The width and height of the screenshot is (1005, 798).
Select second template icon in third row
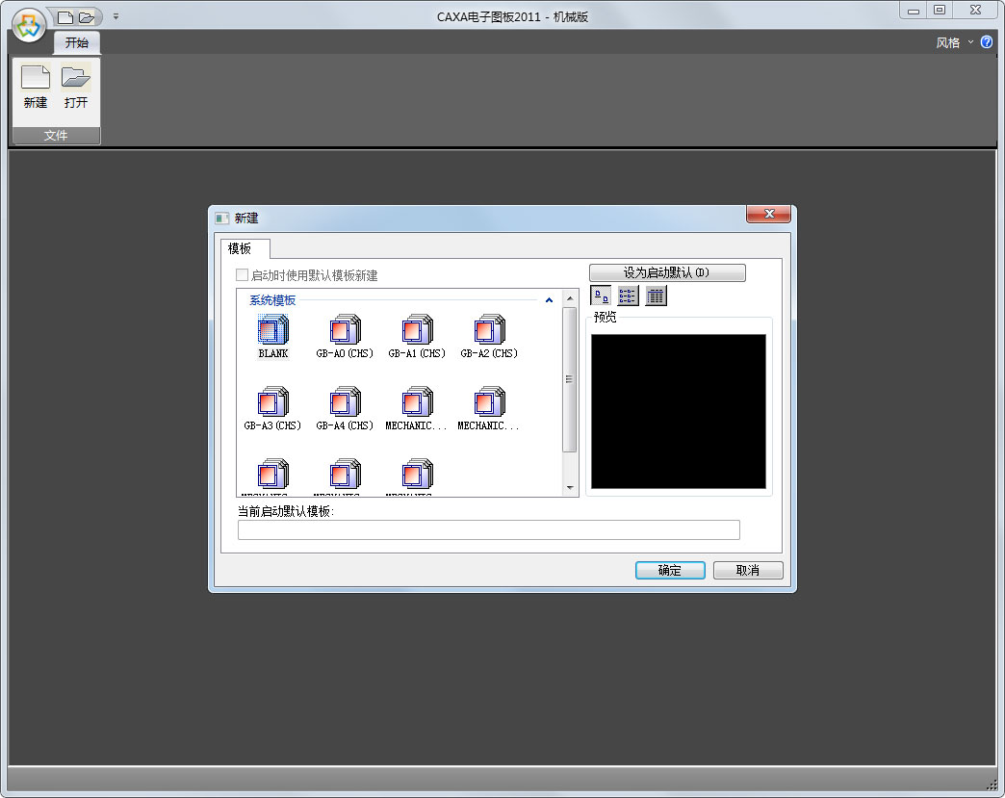(345, 475)
